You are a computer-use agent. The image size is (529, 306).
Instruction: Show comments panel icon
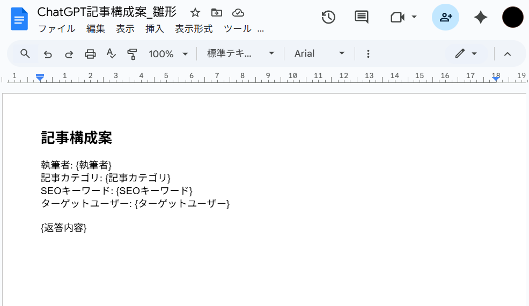tap(361, 17)
